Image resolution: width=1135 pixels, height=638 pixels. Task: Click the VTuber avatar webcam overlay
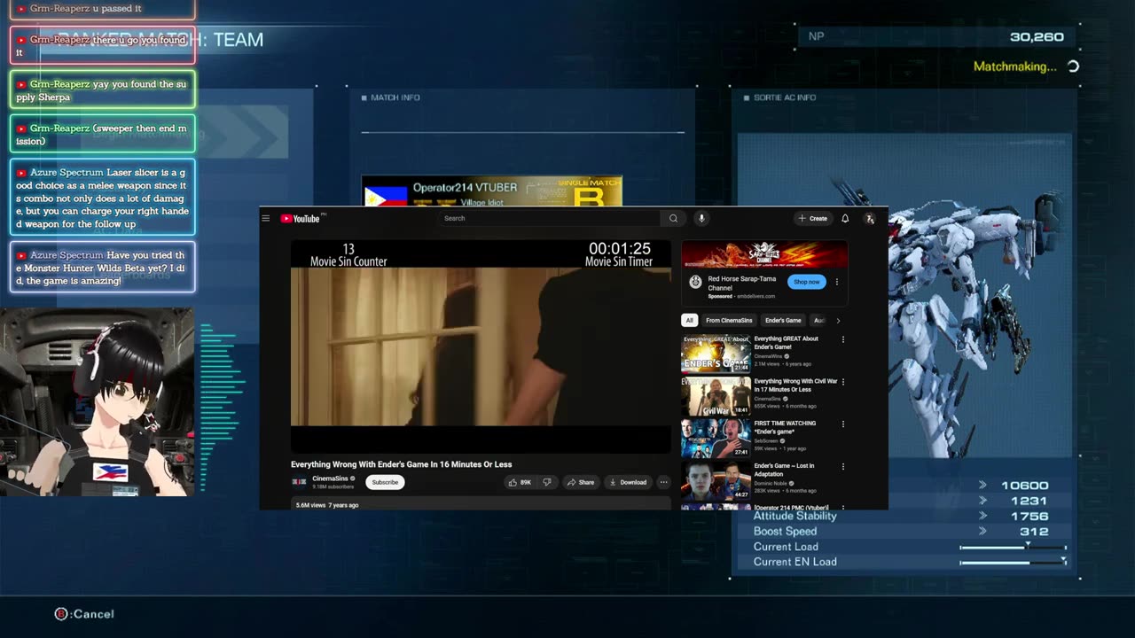pyautogui.click(x=97, y=402)
